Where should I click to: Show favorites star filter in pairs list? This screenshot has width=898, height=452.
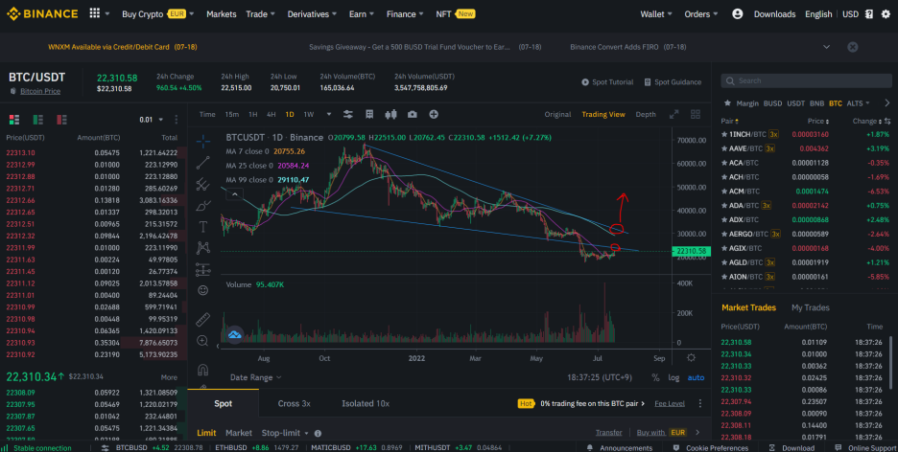click(x=727, y=103)
